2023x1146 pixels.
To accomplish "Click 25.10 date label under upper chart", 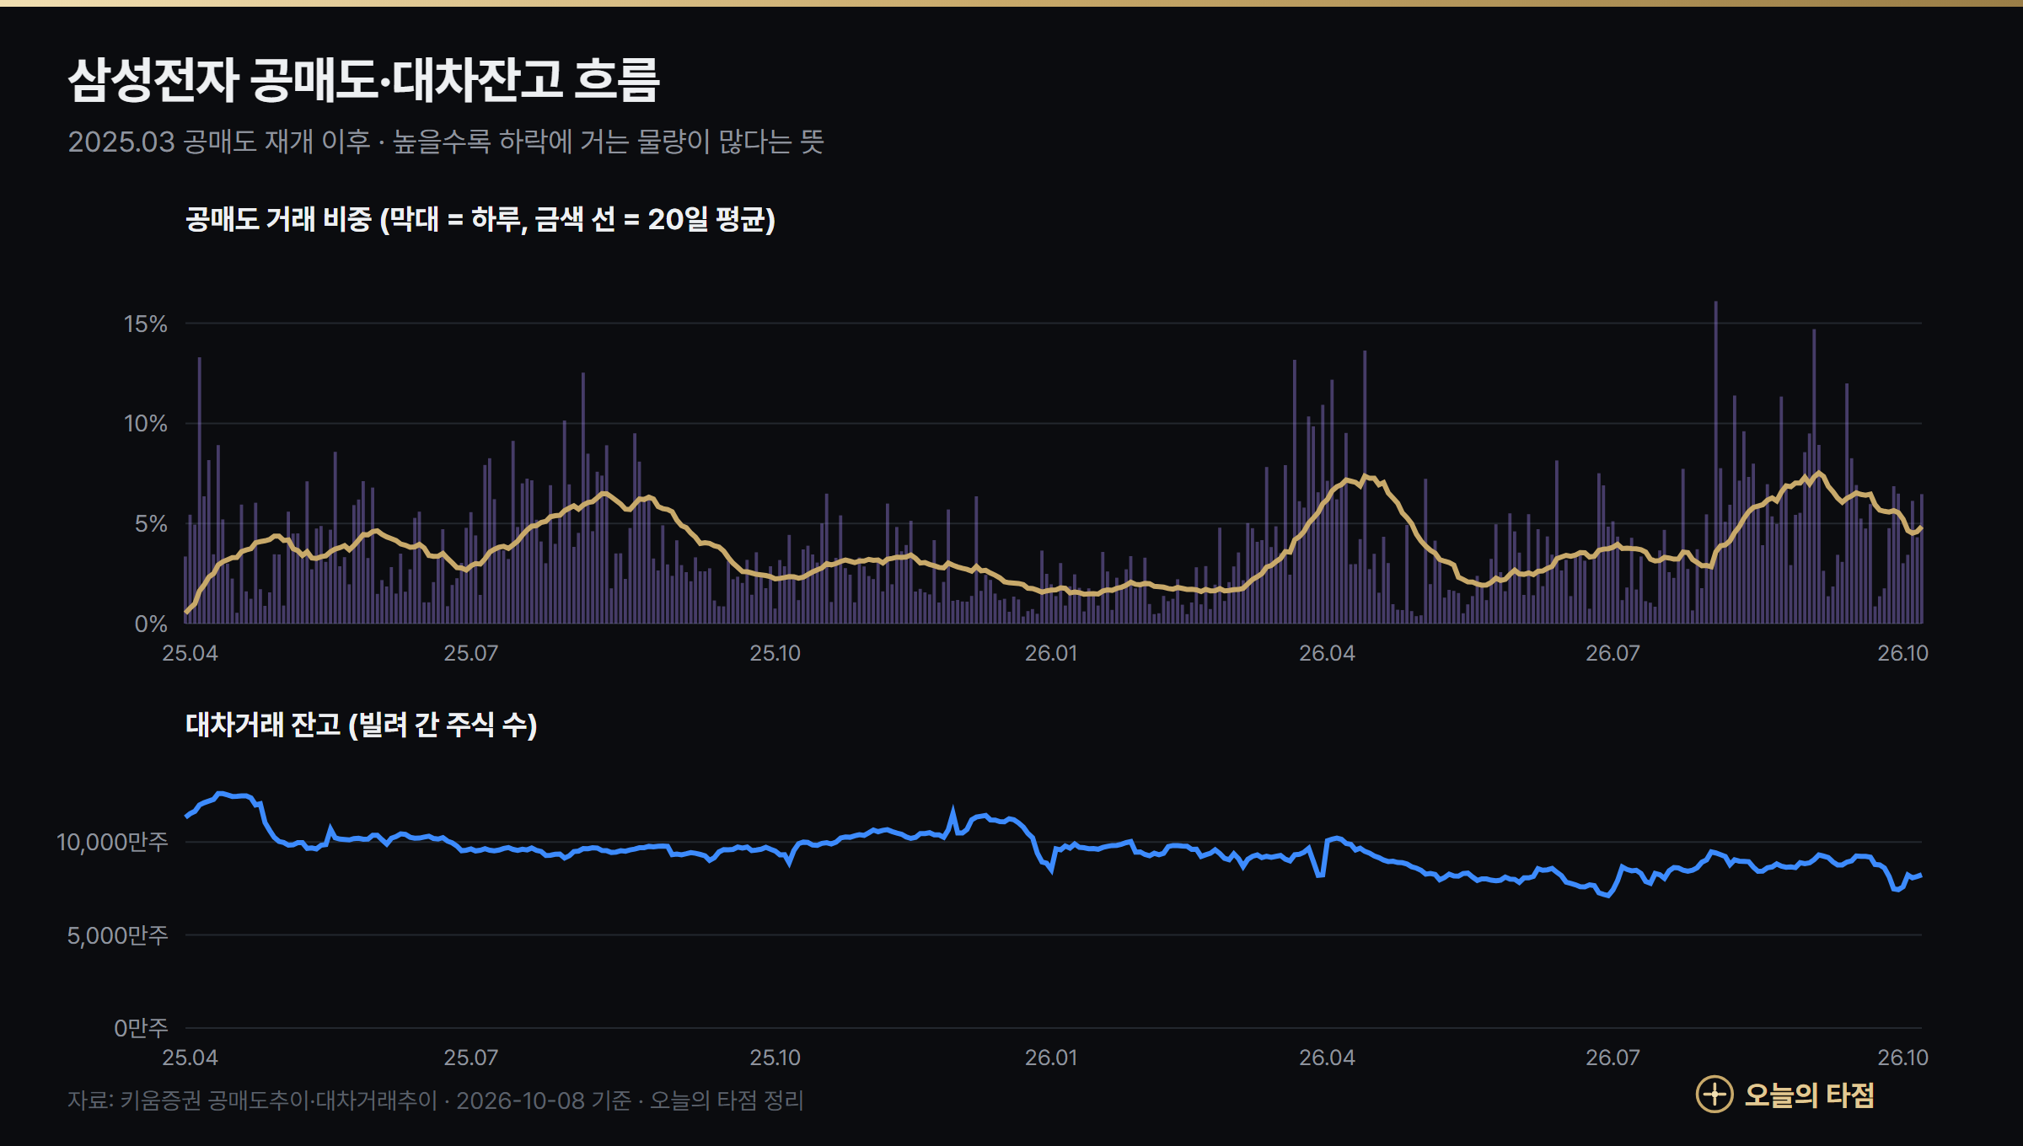I will [775, 653].
